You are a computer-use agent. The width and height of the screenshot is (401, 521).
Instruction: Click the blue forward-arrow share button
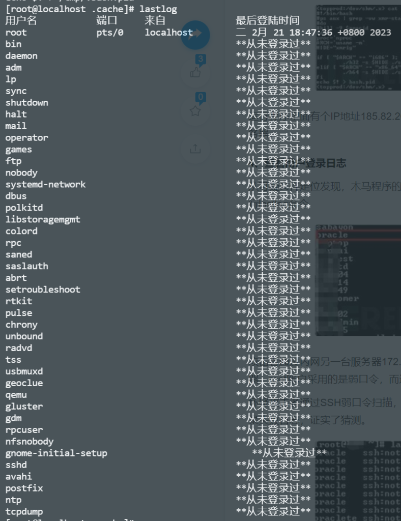coord(195,35)
